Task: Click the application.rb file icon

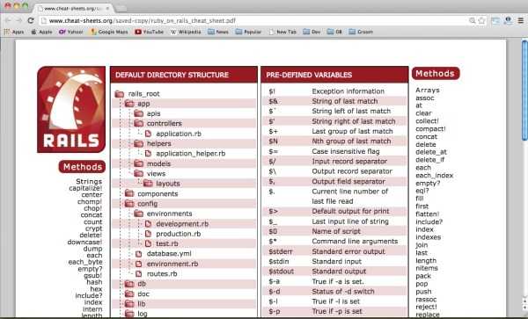Action: click(148, 134)
